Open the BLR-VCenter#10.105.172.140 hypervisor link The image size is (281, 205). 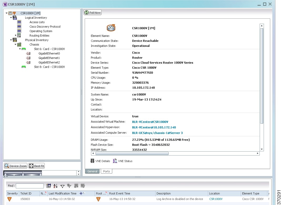pos(154,127)
